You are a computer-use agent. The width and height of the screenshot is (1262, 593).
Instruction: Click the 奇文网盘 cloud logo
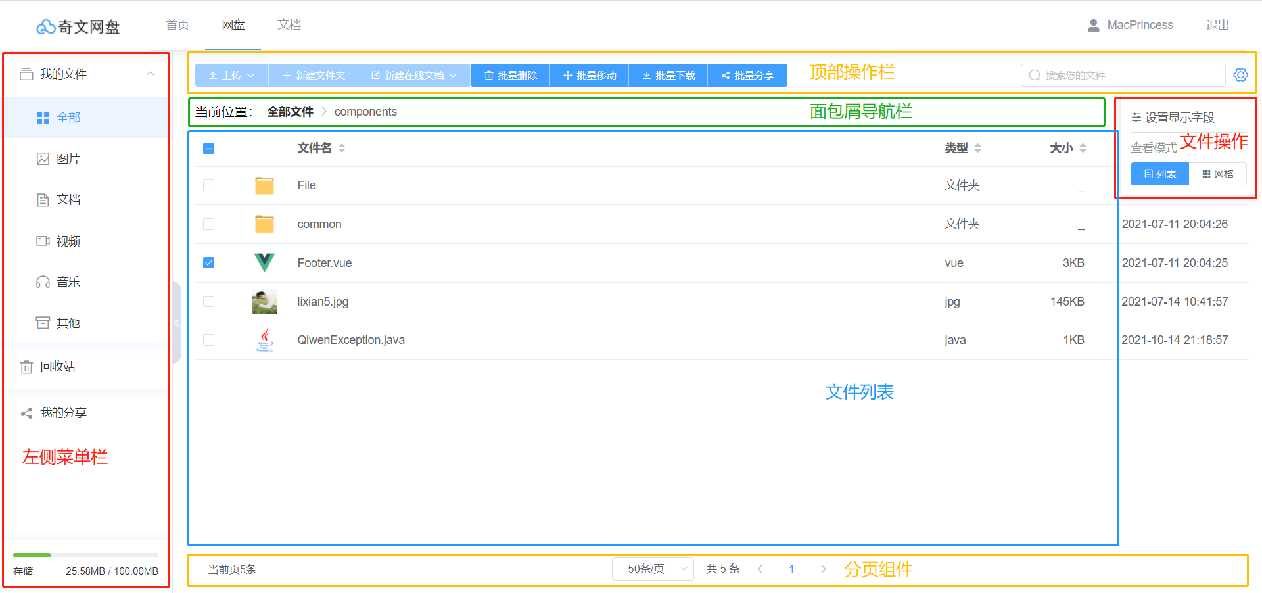point(78,26)
